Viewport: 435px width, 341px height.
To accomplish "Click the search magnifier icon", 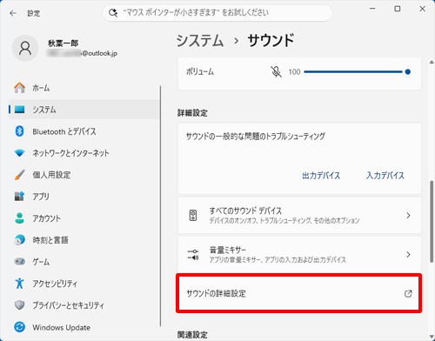I will (113, 13).
